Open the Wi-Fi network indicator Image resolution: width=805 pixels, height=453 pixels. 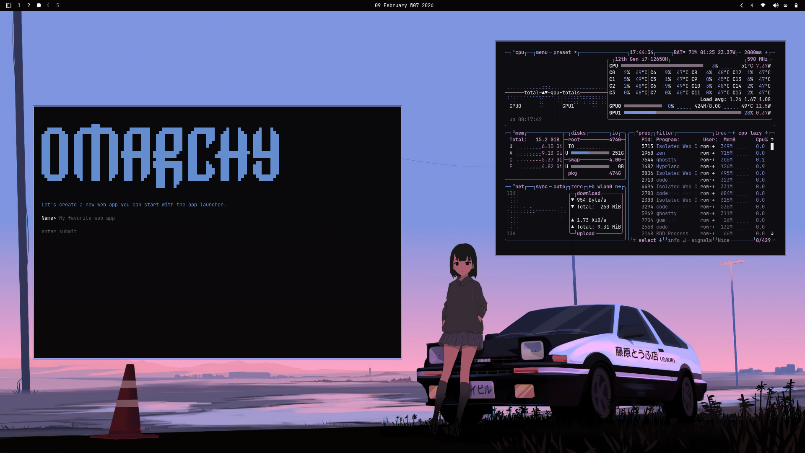(x=763, y=5)
